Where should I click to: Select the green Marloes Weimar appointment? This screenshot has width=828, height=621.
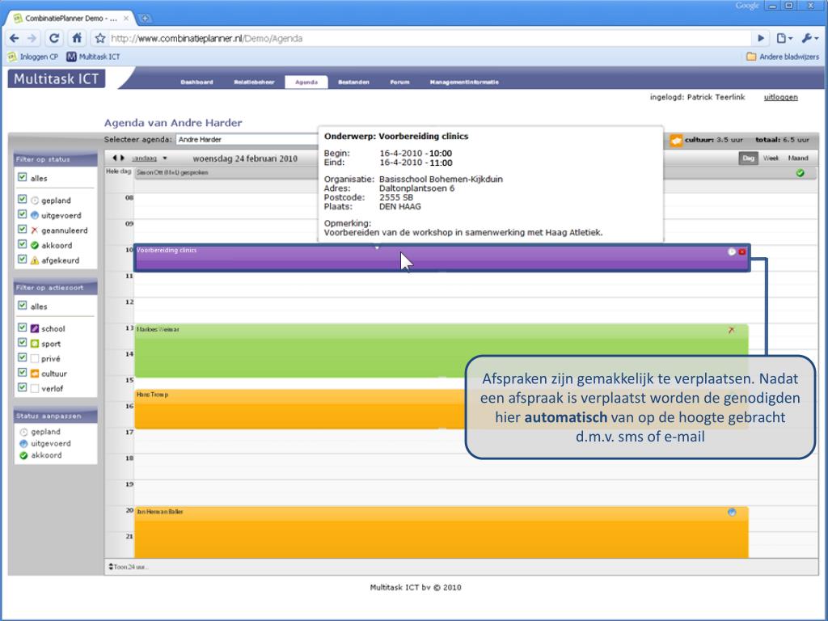click(x=441, y=351)
